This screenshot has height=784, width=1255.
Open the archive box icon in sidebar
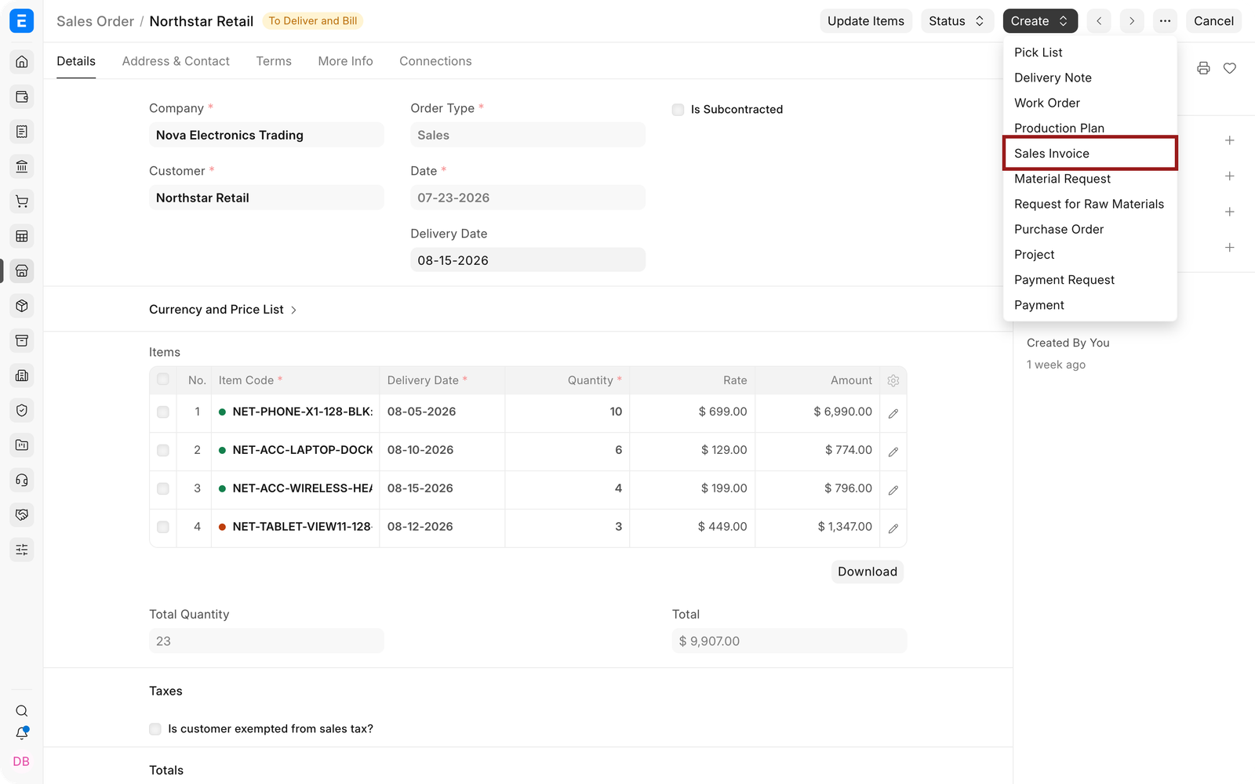tap(22, 341)
